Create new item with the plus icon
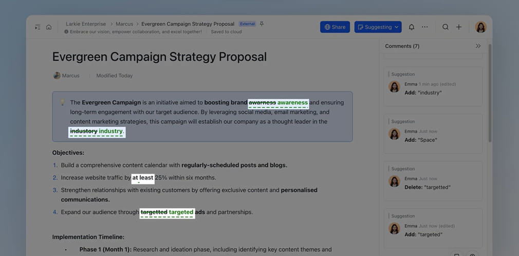This screenshot has width=519, height=256. [459, 27]
